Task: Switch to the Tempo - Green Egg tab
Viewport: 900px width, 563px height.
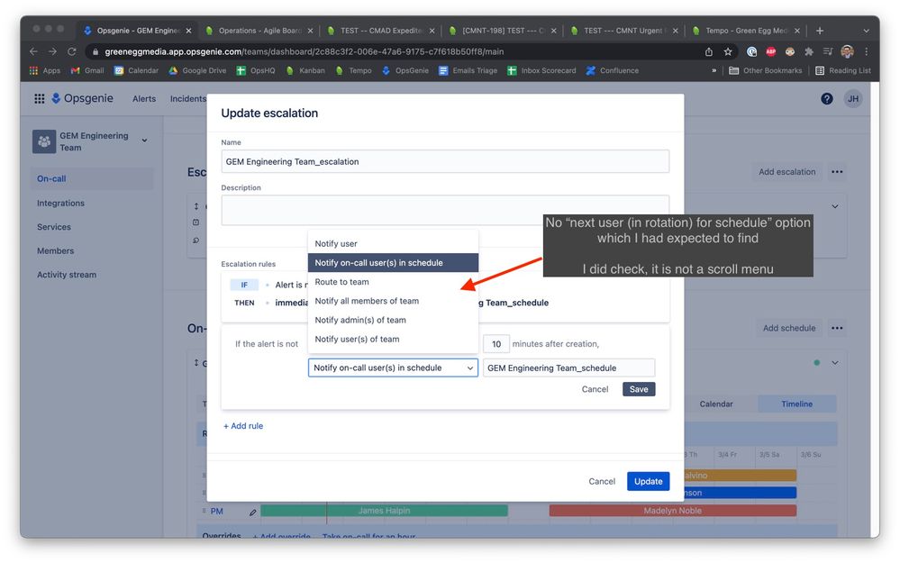Action: point(746,31)
